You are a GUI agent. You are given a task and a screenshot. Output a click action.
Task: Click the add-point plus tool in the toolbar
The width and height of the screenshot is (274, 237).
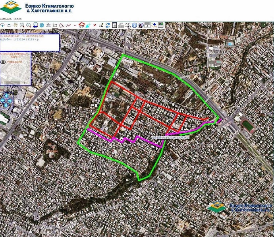[x=2, y=25]
